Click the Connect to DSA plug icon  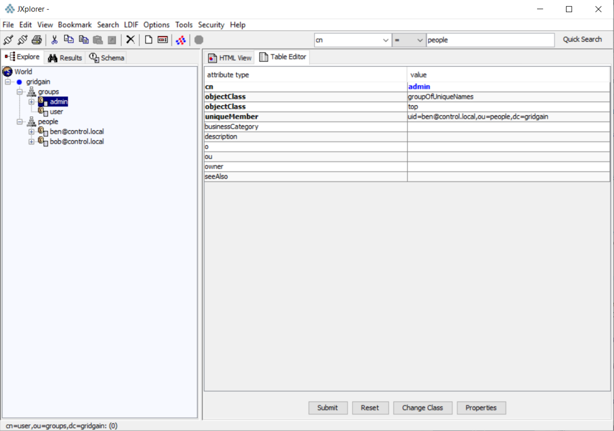pyautogui.click(x=8, y=40)
